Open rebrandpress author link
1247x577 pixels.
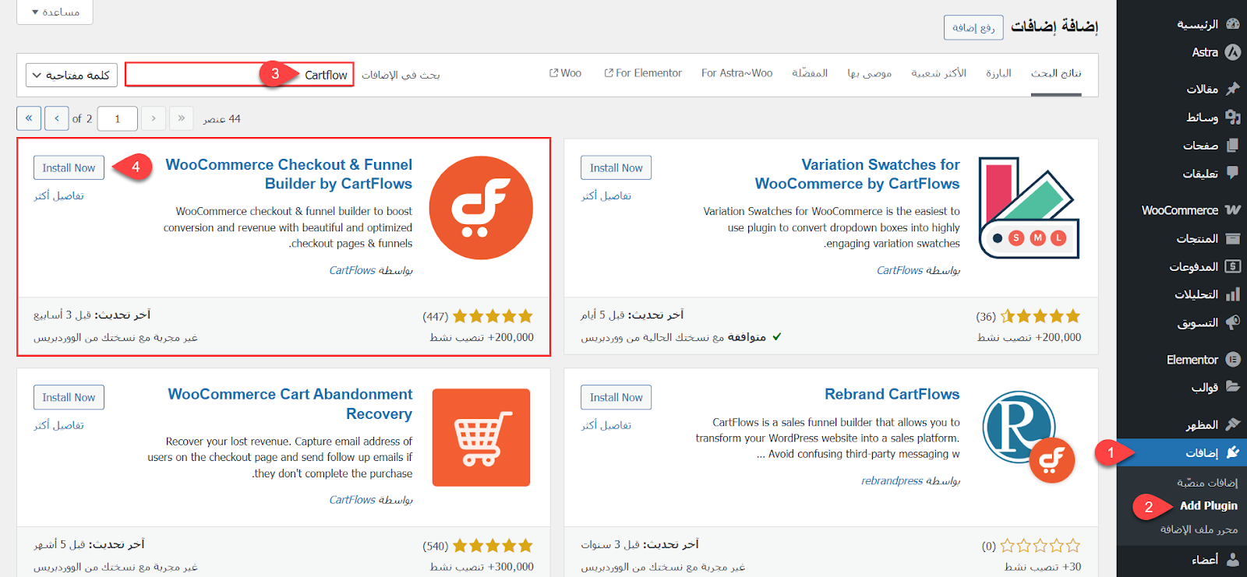[x=892, y=480]
